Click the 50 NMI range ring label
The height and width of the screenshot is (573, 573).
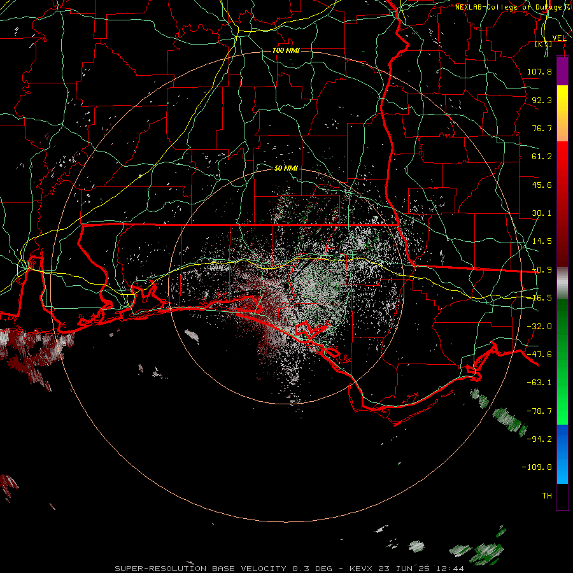click(x=286, y=169)
